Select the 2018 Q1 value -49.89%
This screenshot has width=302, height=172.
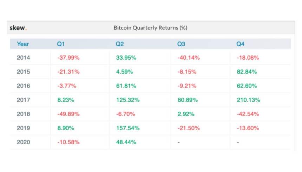pyautogui.click(x=68, y=114)
